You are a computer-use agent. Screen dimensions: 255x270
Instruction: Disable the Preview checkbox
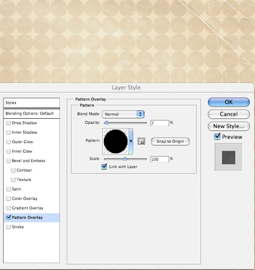tap(217, 137)
